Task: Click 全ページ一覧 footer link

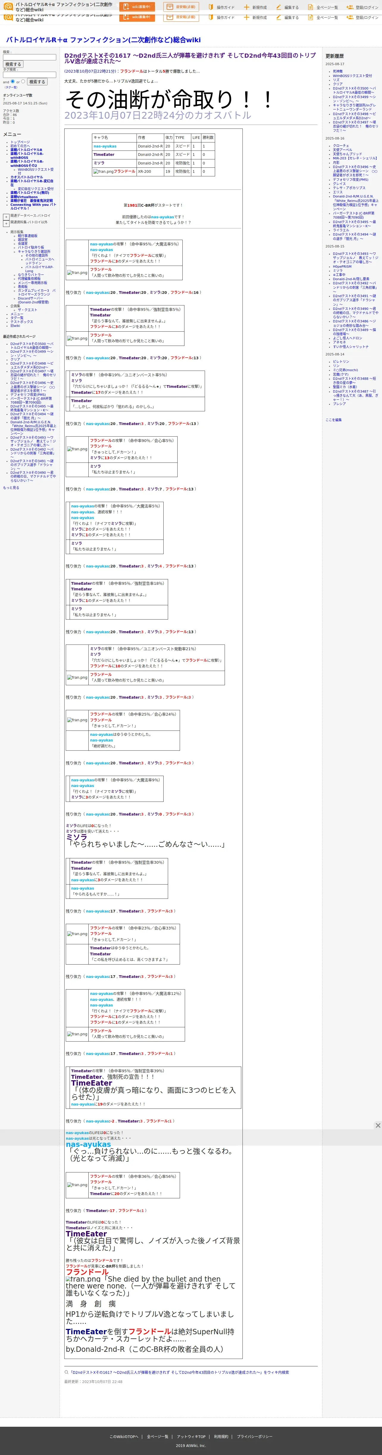Action: (158, 1436)
